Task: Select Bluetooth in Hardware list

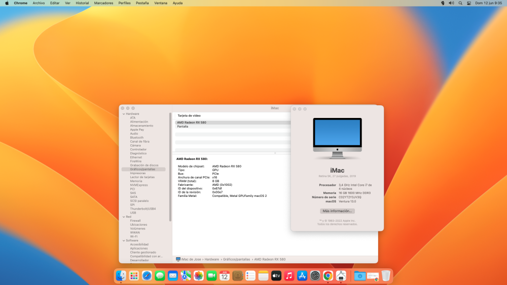Action: pyautogui.click(x=137, y=138)
